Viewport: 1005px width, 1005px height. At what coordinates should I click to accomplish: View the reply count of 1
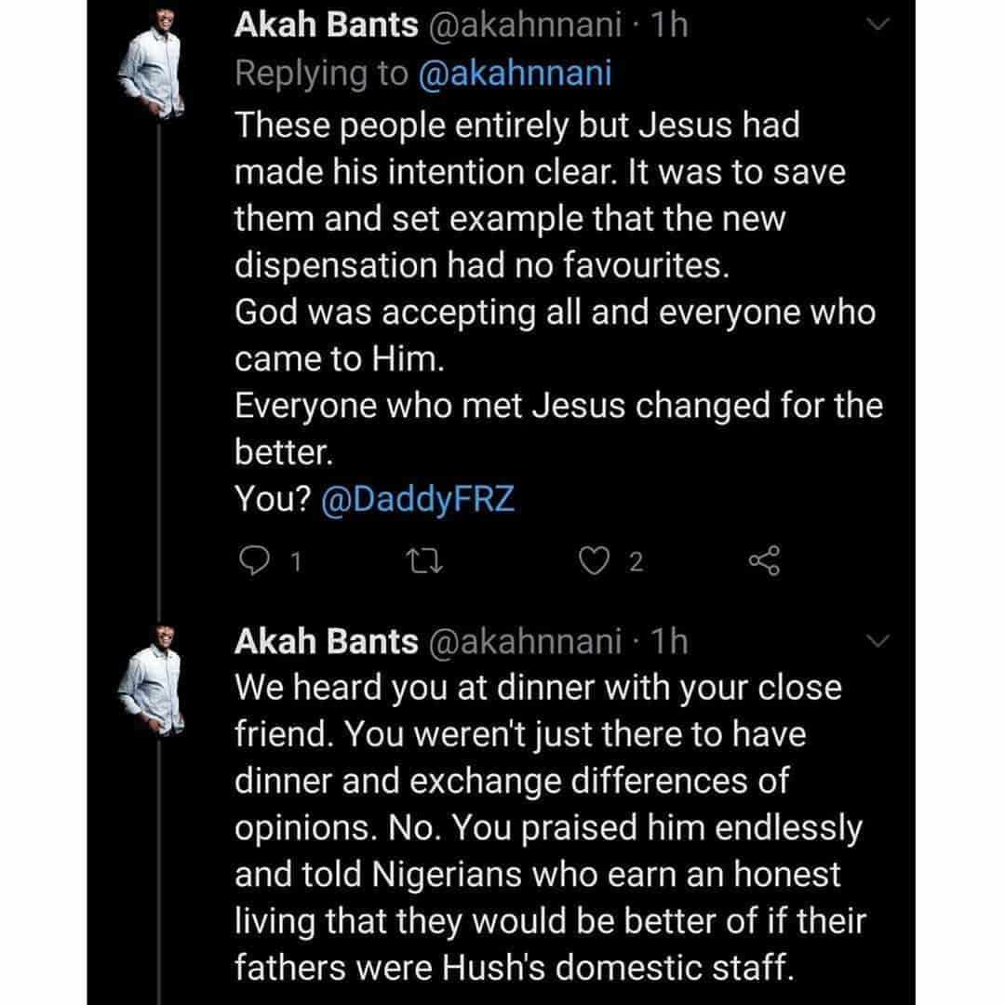(295, 562)
